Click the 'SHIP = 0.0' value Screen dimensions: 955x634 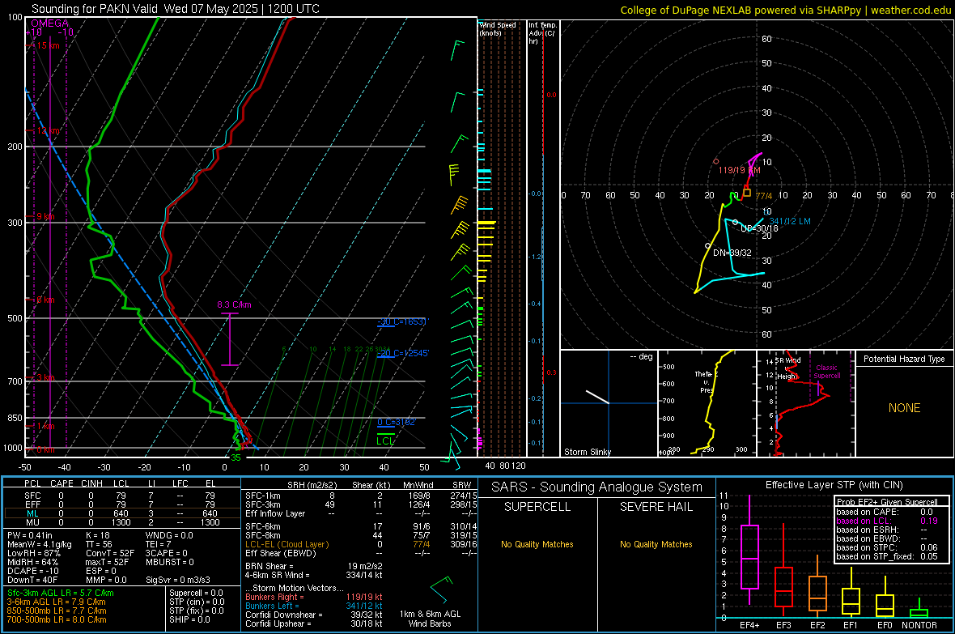click(189, 619)
